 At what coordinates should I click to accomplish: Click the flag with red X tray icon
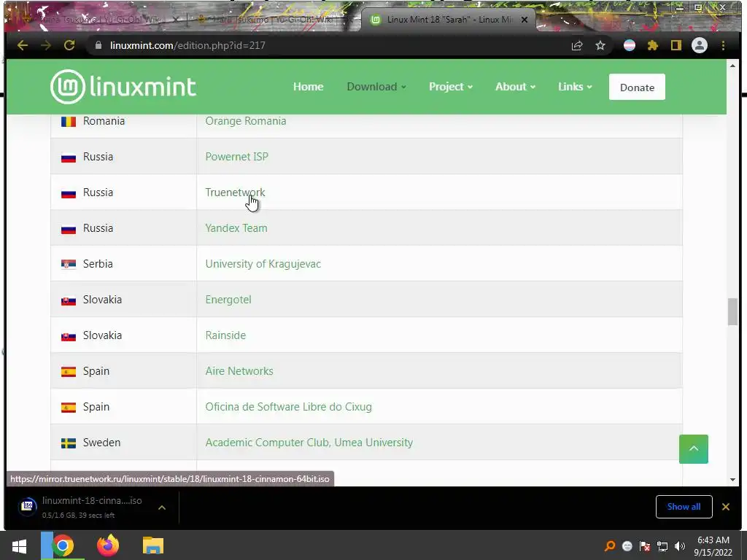click(645, 546)
